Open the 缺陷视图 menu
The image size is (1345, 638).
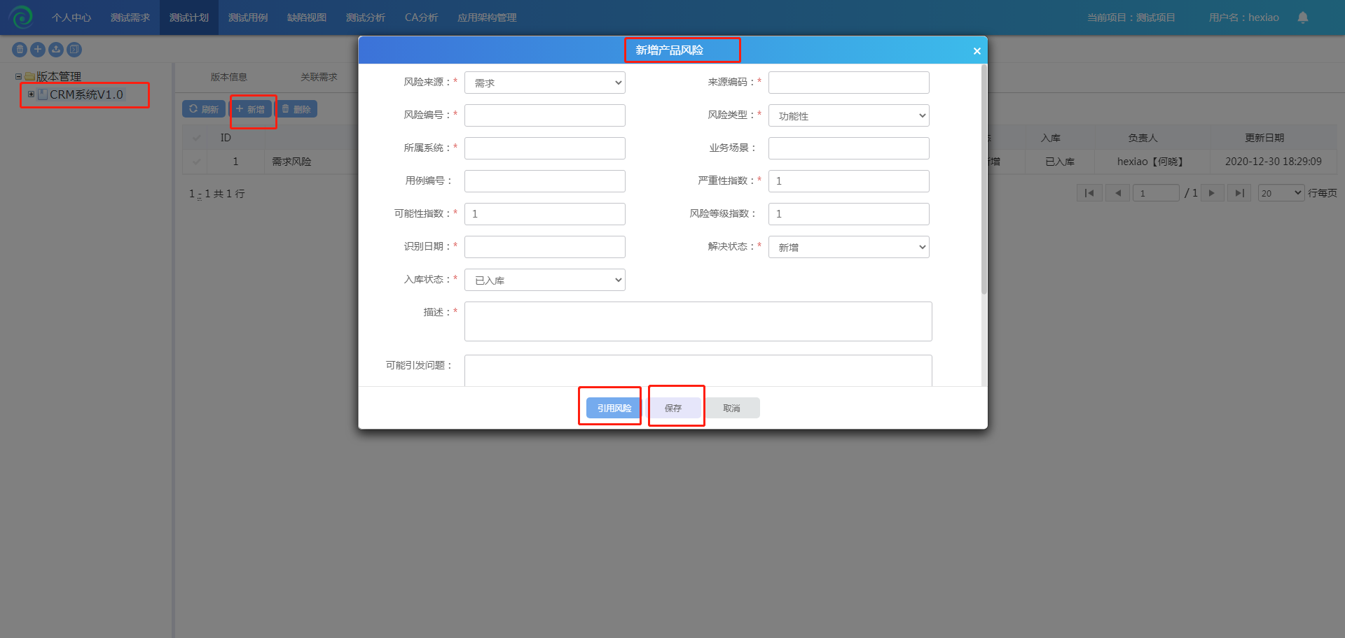coord(307,17)
